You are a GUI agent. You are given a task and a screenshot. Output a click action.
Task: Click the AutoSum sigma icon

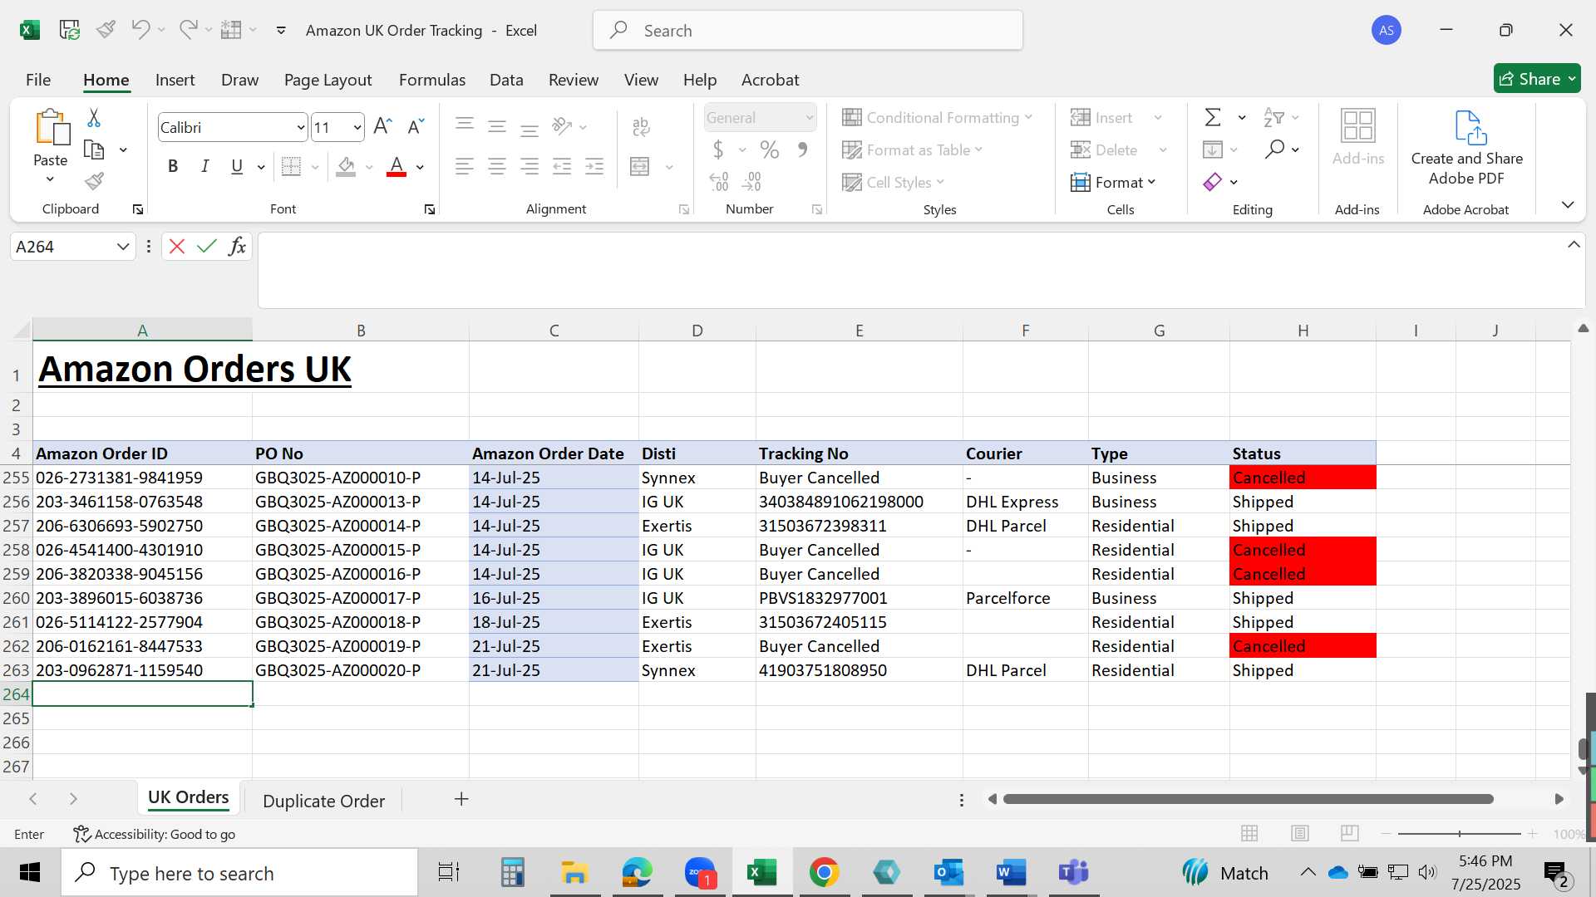coord(1213,117)
